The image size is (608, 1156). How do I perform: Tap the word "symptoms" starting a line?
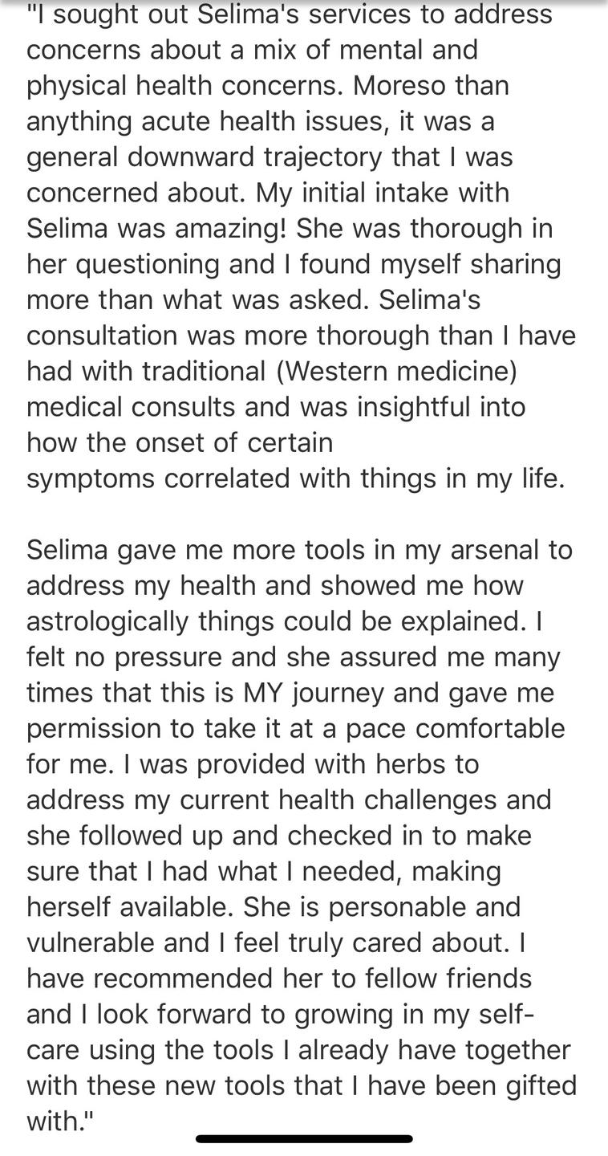pyautogui.click(x=91, y=480)
